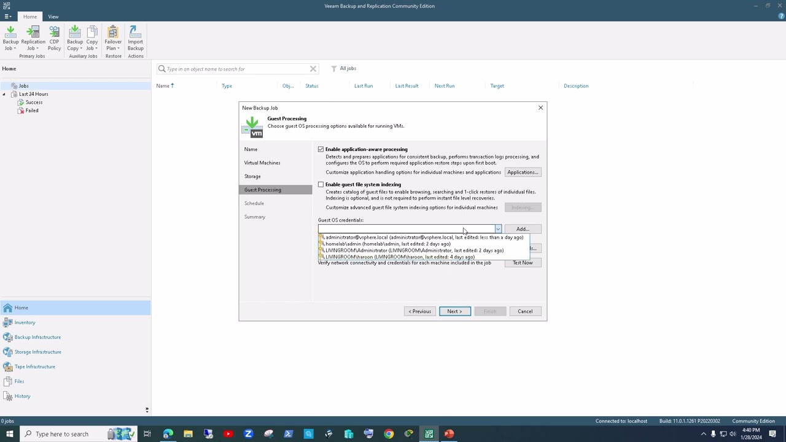This screenshot has height=442, width=786.
Task: Open the main application menu button
Action: click(7, 17)
